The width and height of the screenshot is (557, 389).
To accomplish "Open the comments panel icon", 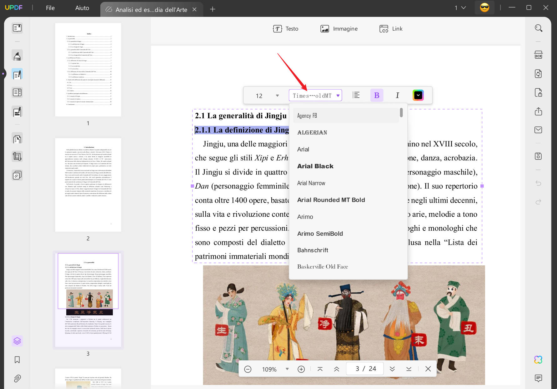I will [538, 378].
